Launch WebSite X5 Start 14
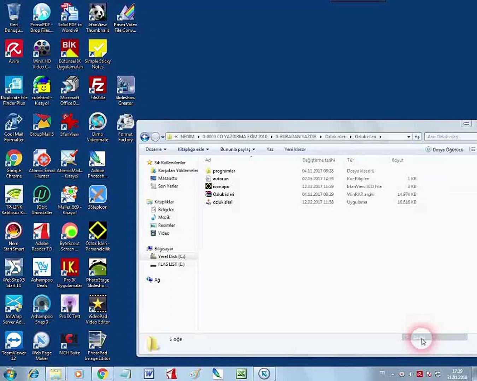Image resolution: width=477 pixels, height=381 pixels. pyautogui.click(x=14, y=273)
